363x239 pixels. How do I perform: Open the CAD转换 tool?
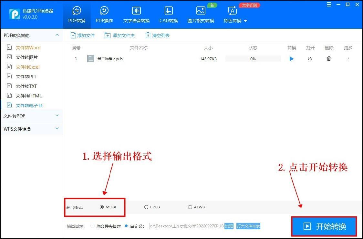pos(169,11)
